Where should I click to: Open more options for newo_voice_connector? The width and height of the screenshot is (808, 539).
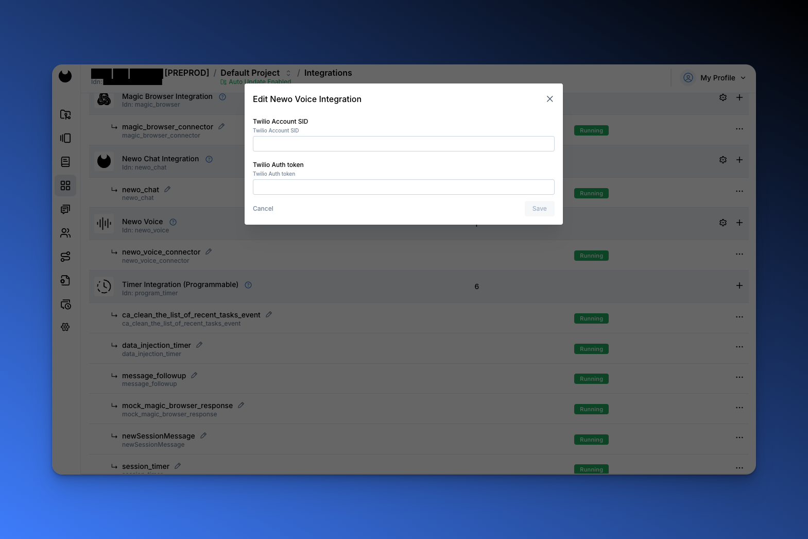pos(740,254)
